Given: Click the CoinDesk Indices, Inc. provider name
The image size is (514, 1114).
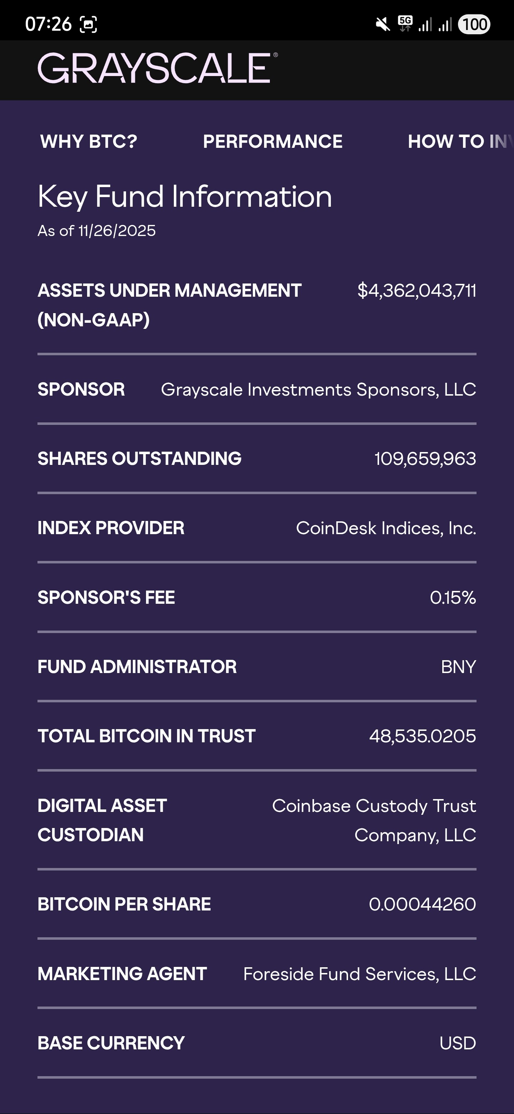Looking at the screenshot, I should tap(386, 528).
